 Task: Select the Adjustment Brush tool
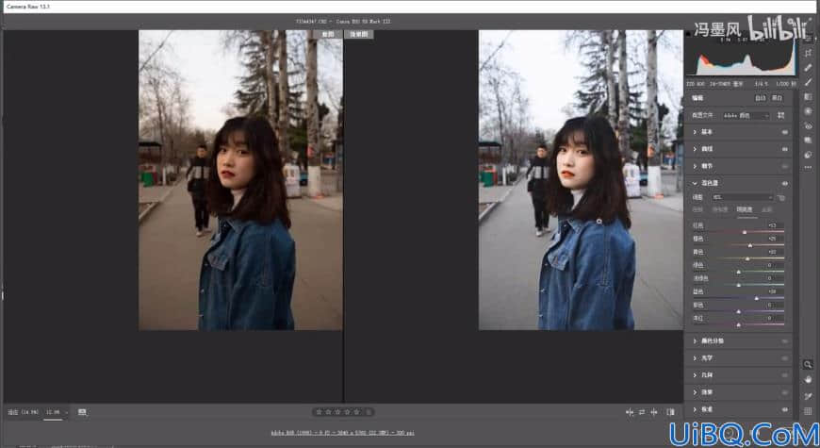[808, 82]
